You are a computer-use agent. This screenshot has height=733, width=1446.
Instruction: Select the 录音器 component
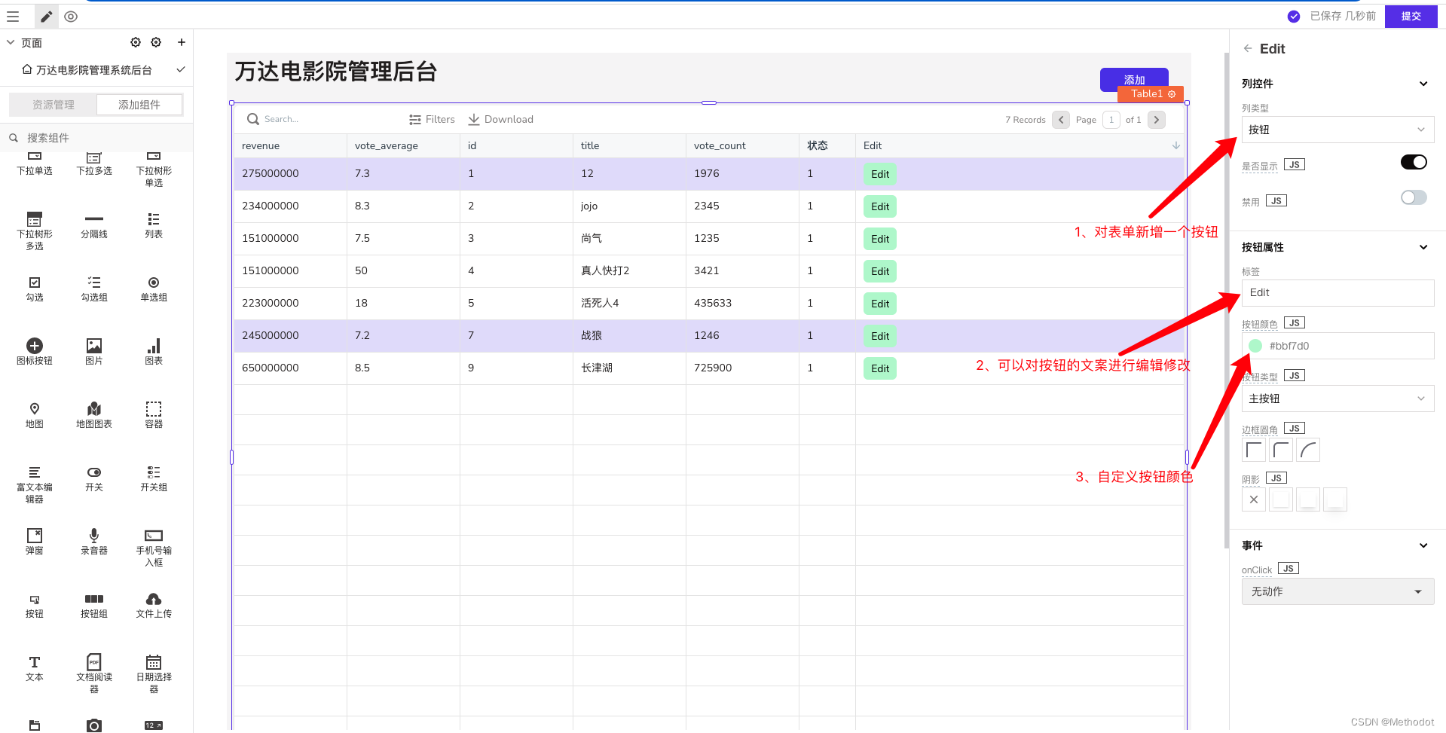coord(94,542)
